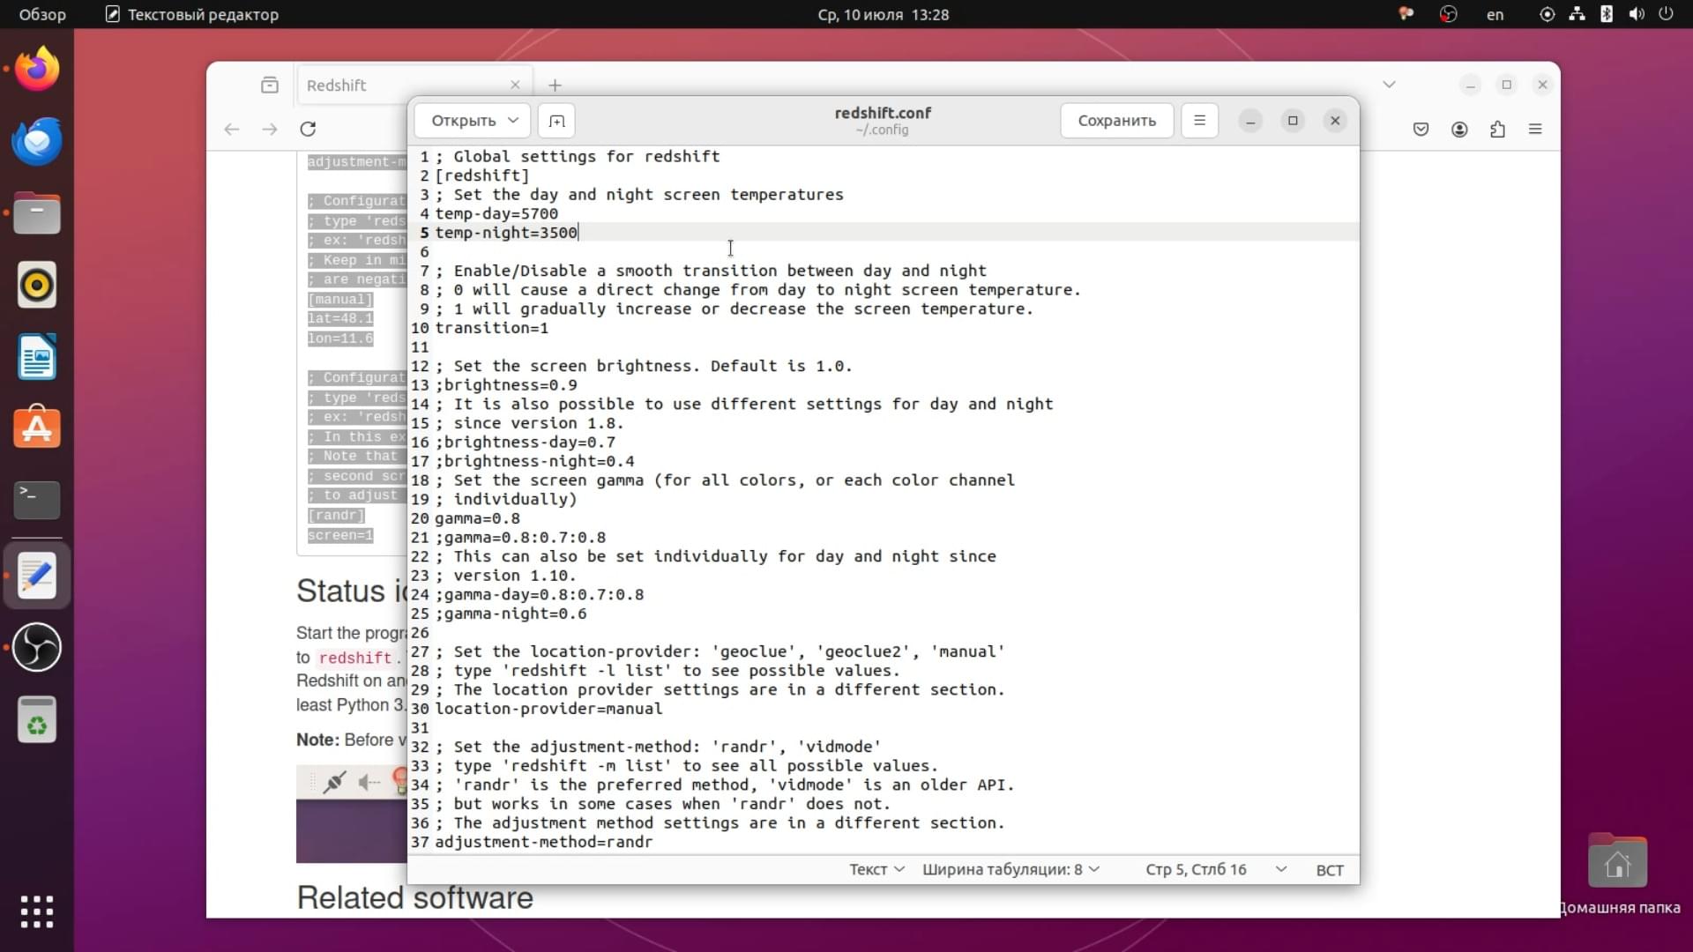Click the redshift code link in Firefox page
Screen dimensions: 1693x952
pos(355,658)
